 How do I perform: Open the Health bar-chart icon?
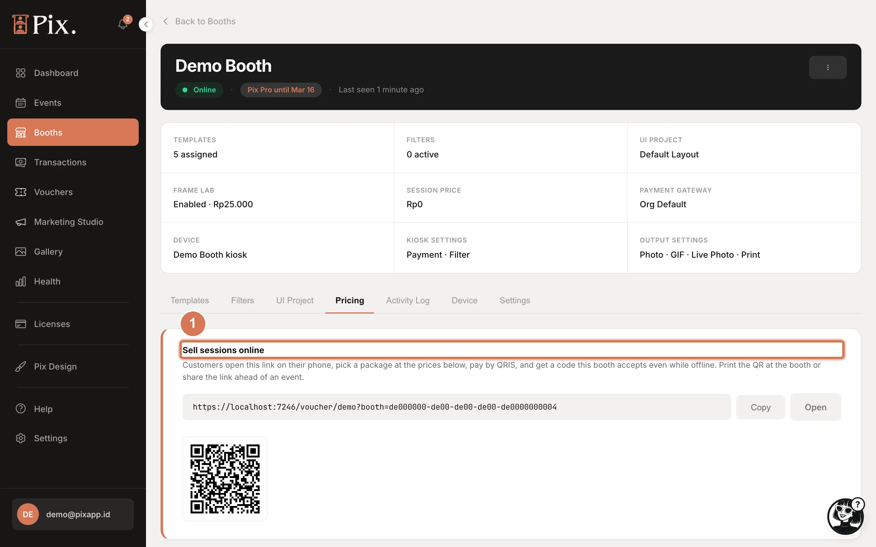tap(21, 281)
